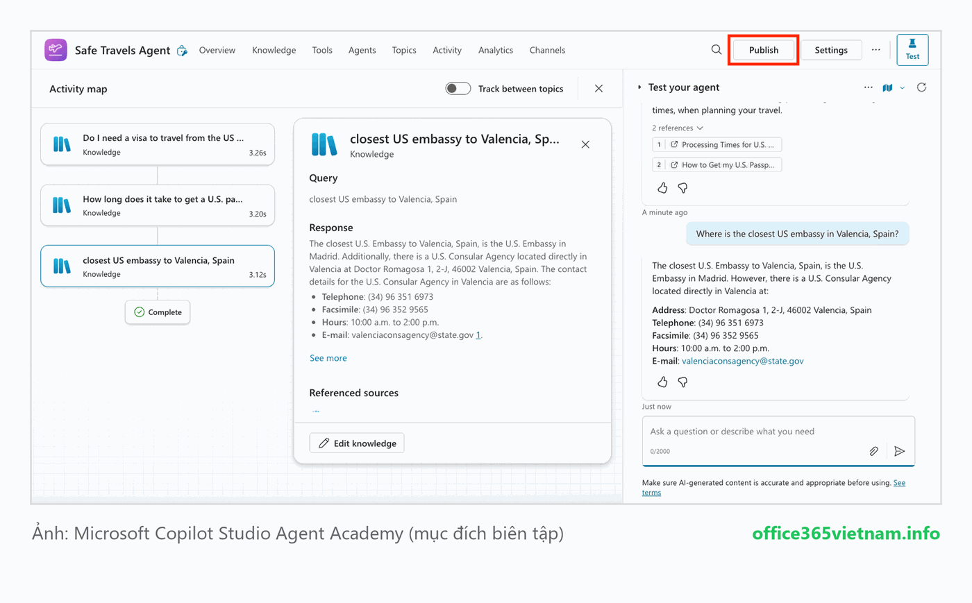Like the passport processing time answer

pyautogui.click(x=662, y=188)
